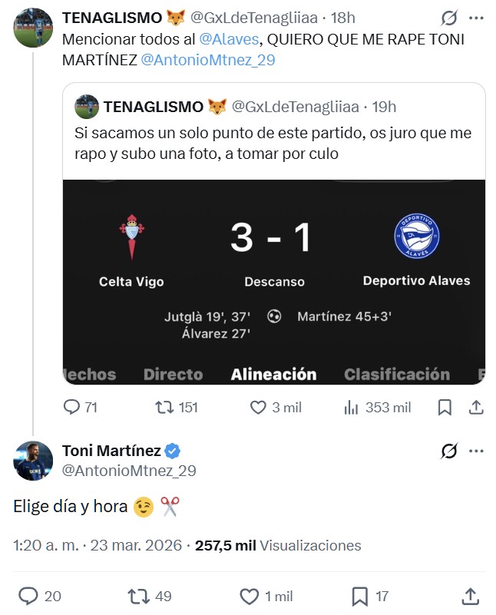
Task: Click the reply bubble showing 20
Action: tap(29, 595)
